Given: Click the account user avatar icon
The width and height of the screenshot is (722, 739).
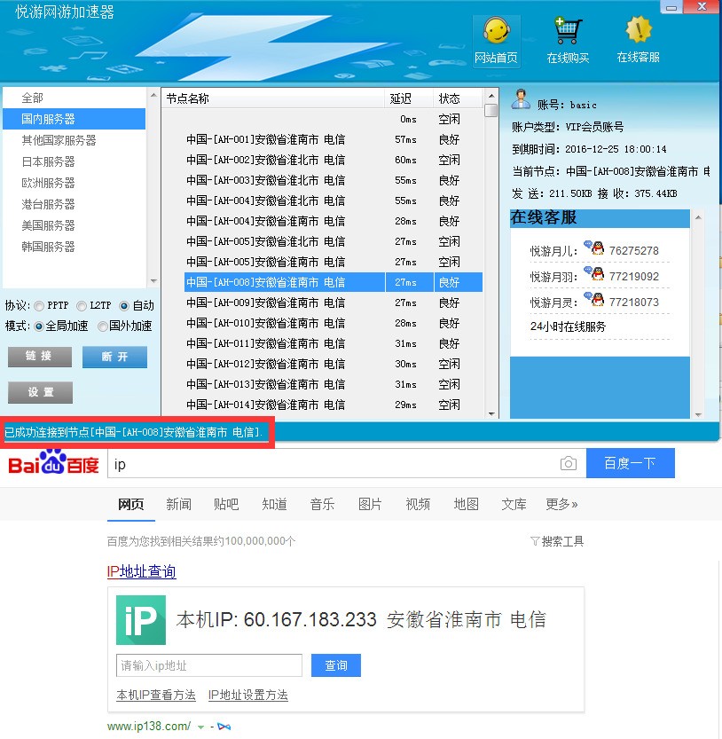Looking at the screenshot, I should pos(521,99).
